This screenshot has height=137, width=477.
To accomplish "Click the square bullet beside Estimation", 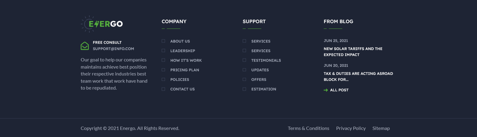I will [244, 89].
